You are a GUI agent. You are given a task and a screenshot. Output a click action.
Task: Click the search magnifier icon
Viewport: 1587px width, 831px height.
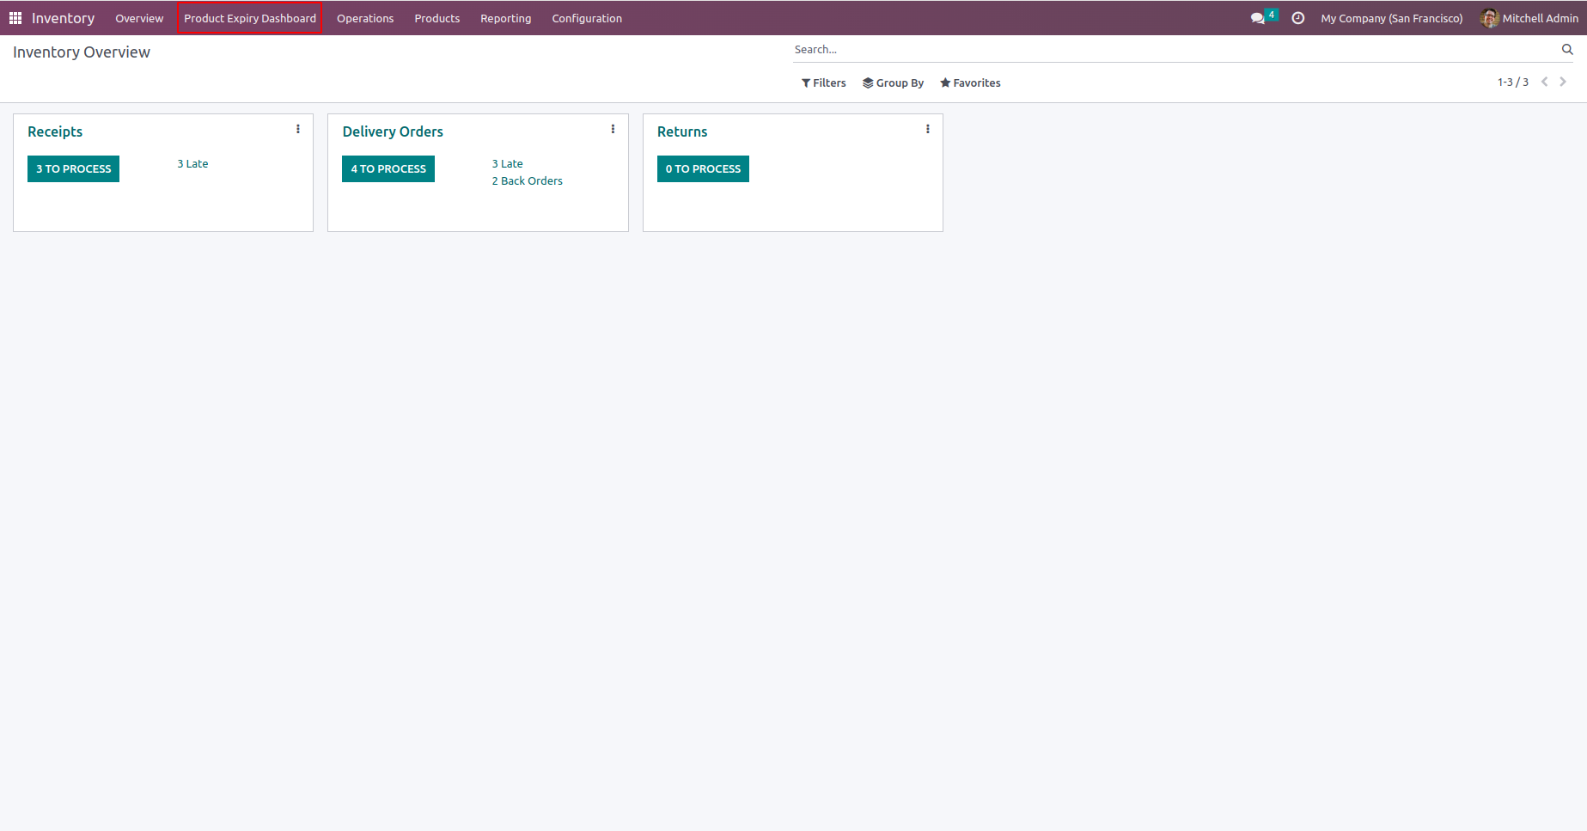click(1567, 50)
